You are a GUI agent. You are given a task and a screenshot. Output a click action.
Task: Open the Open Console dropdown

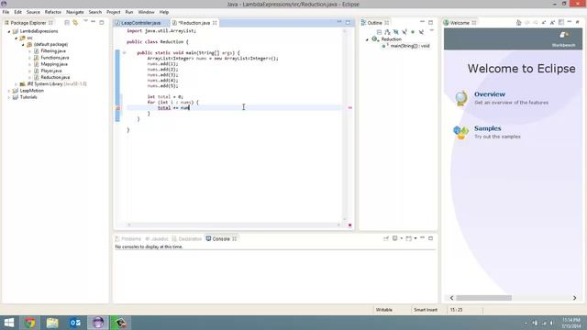point(415,238)
